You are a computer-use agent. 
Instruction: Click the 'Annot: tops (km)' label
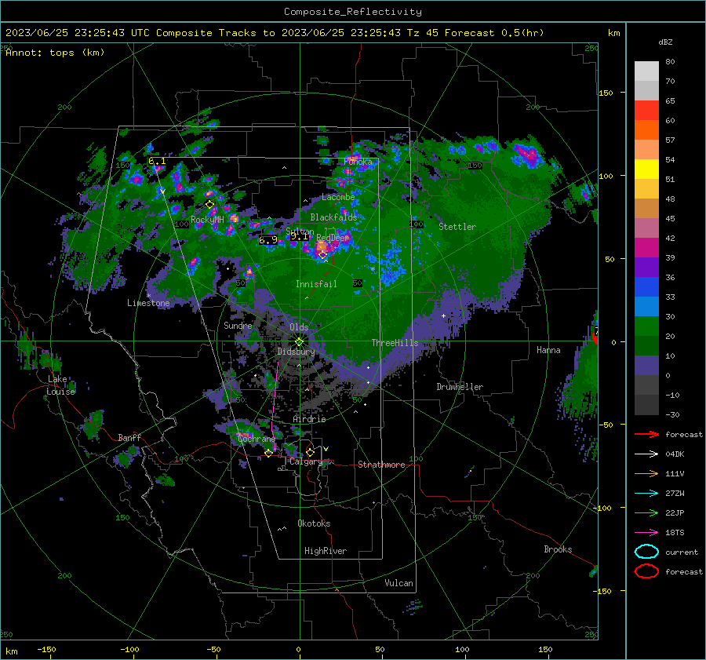(x=55, y=53)
